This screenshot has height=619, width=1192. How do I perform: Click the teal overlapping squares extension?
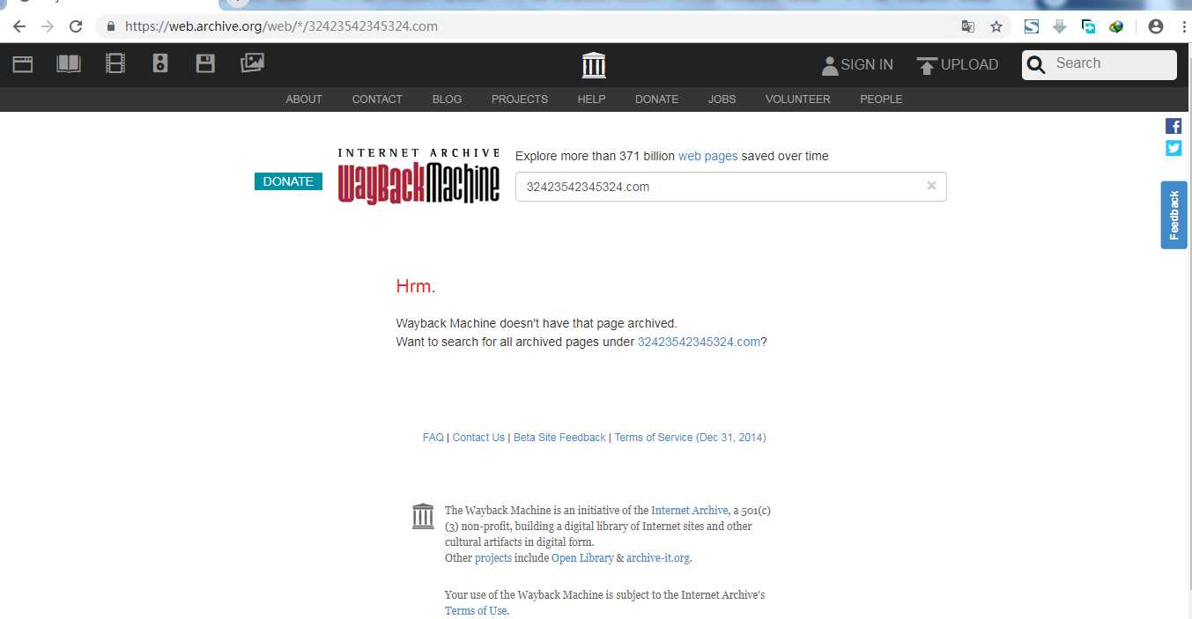coord(1089,26)
